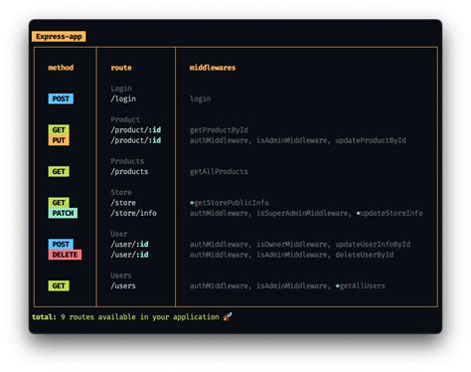This screenshot has width=471, height=372.
Task: Select the "Product" group label
Action: [x=125, y=119]
